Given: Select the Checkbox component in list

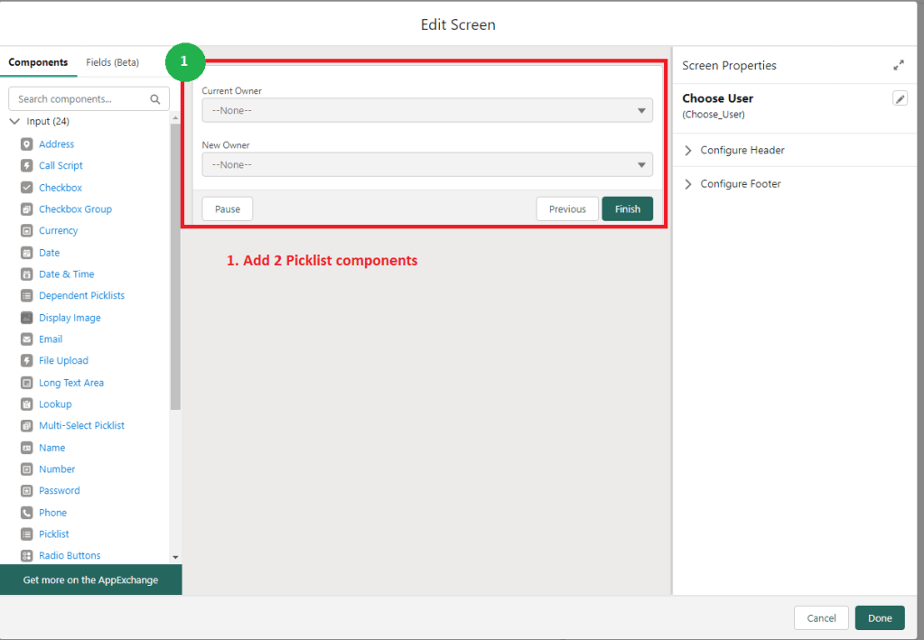Looking at the screenshot, I should tap(61, 188).
